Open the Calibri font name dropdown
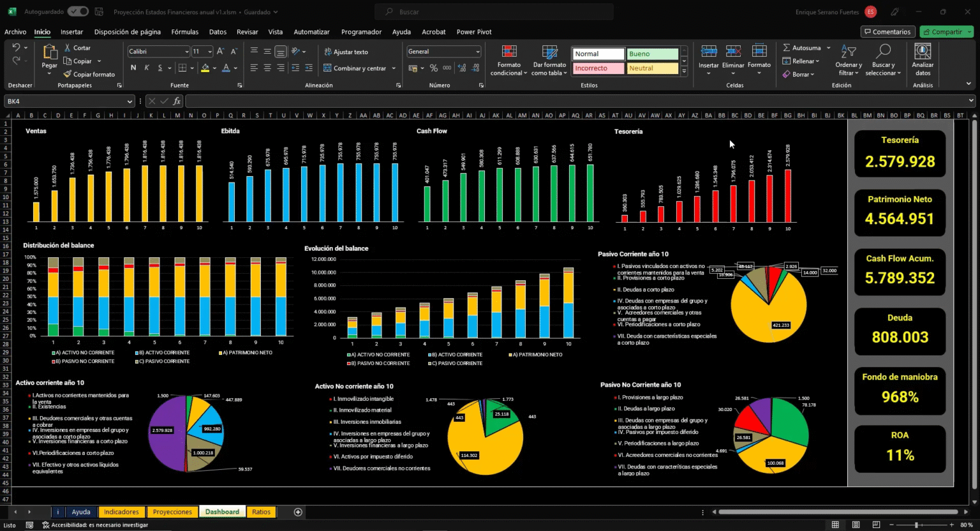 [187, 52]
